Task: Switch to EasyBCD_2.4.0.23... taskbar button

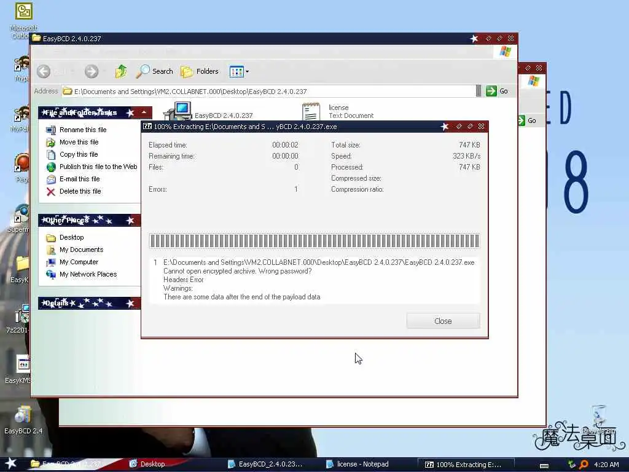Action: click(x=265, y=464)
